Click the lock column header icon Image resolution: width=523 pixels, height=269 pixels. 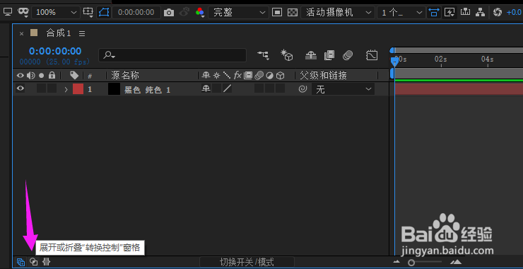pyautogui.click(x=52, y=75)
